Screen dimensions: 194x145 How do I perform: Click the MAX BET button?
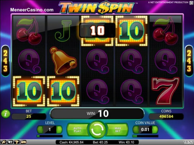(x=117, y=129)
